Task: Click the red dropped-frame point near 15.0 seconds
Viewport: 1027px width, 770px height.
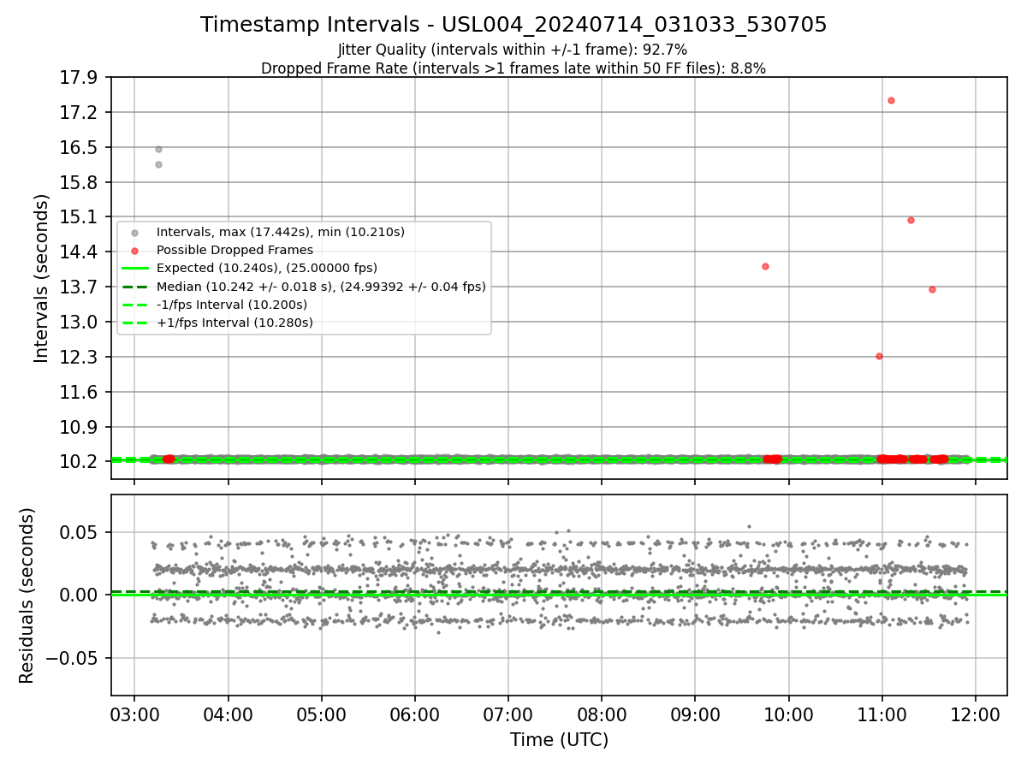Action: (x=911, y=220)
